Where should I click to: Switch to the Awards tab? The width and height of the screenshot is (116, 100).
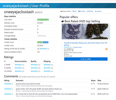point(98,11)
